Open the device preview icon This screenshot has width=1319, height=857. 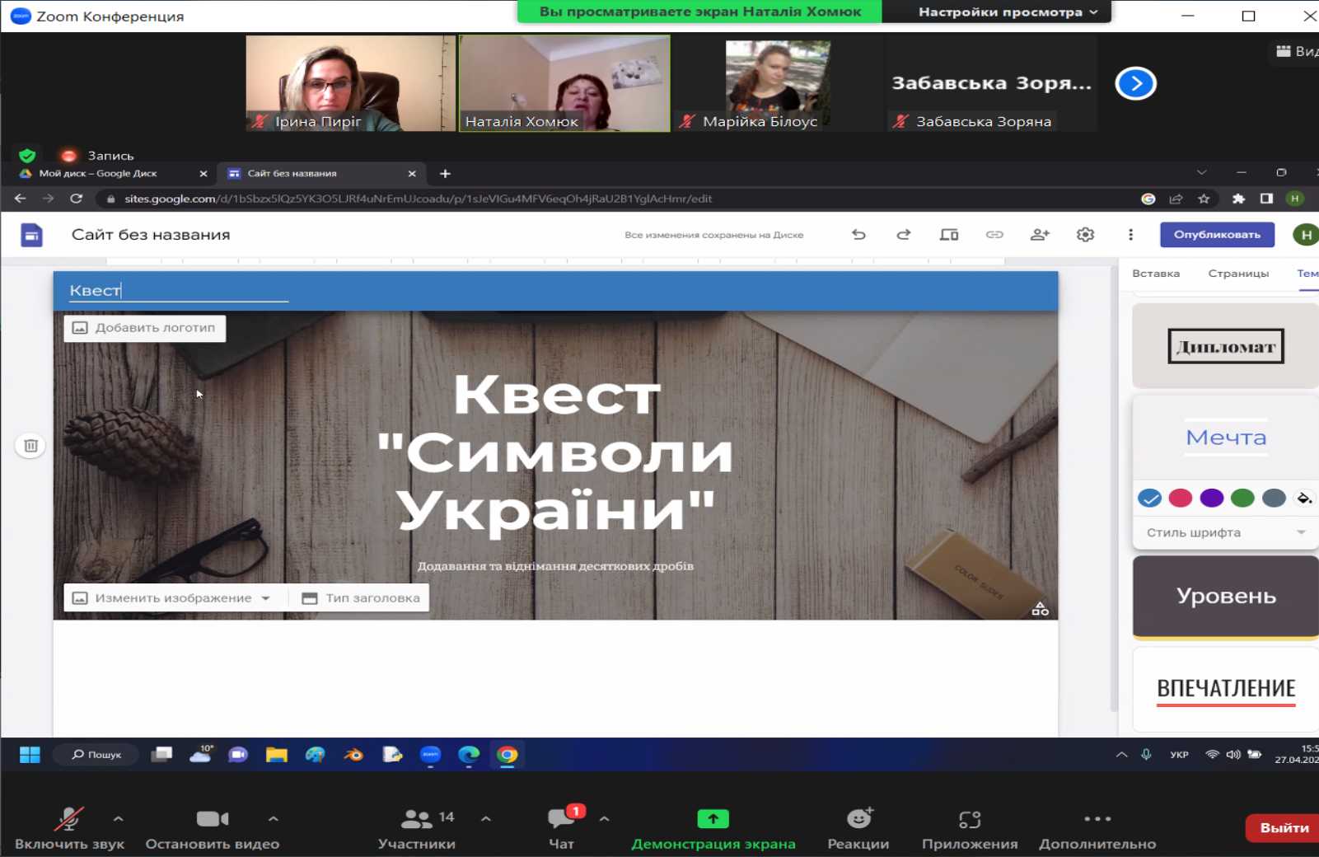[x=949, y=234]
